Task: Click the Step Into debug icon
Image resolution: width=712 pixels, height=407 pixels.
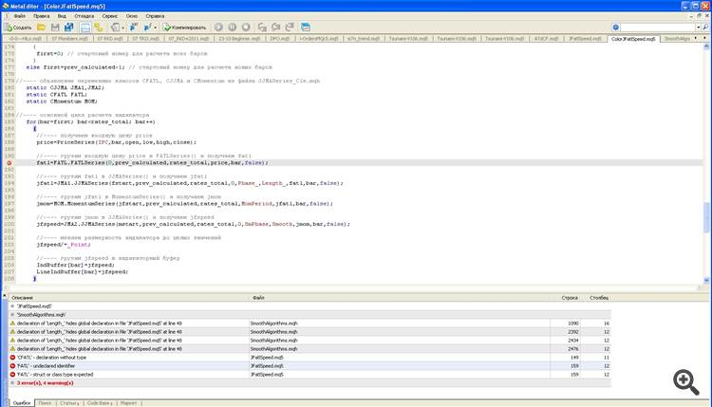Action: (262, 28)
